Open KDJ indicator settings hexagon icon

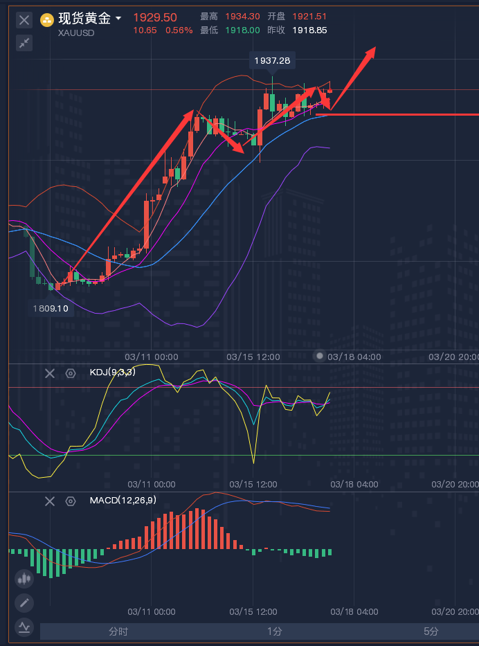click(x=70, y=373)
